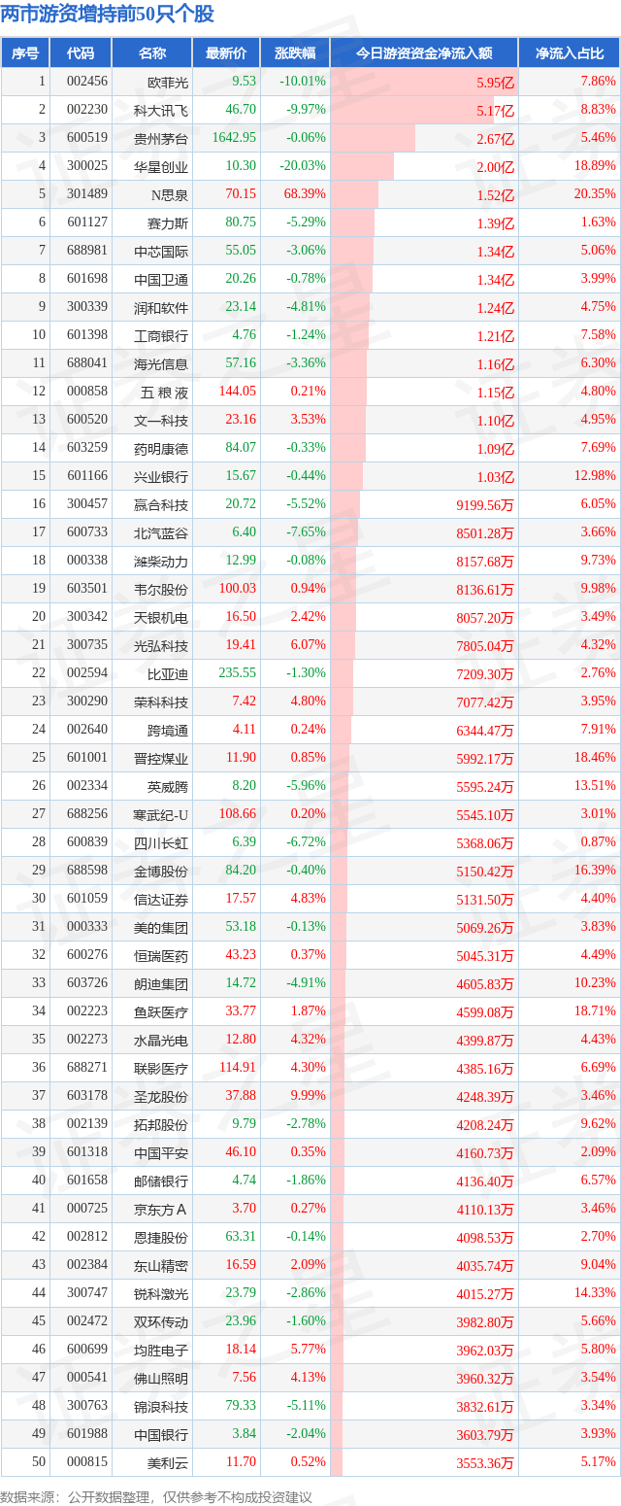This screenshot has height=1506, width=621.
Task: Select the 净流入占比 column header
Action: pyautogui.click(x=570, y=53)
